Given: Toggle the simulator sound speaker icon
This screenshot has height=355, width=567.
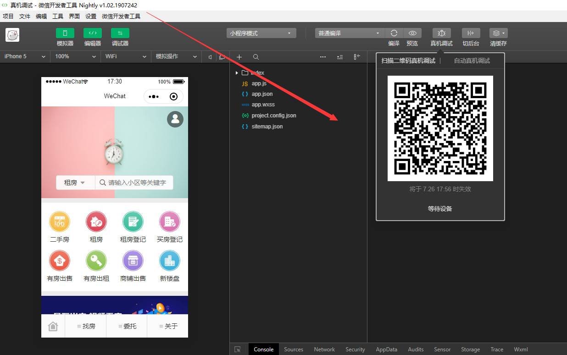Looking at the screenshot, I should point(210,57).
